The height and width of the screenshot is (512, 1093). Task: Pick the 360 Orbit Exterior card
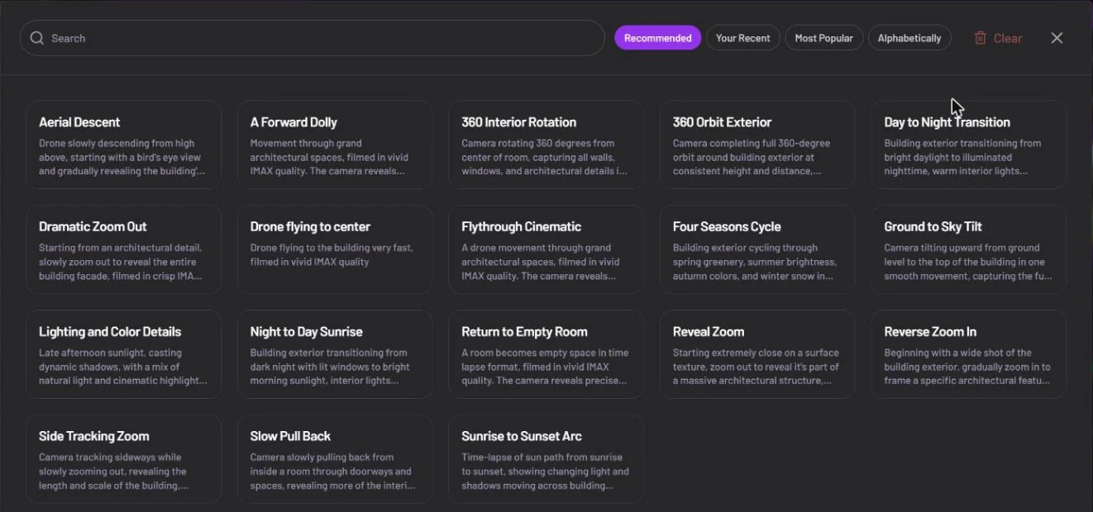click(757, 145)
